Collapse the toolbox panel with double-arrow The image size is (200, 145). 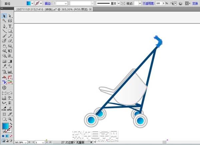point(2,8)
